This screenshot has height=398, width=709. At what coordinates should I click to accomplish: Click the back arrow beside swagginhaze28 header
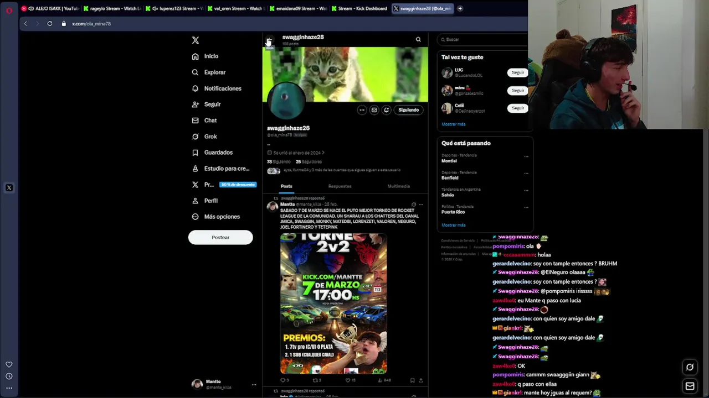tap(269, 40)
